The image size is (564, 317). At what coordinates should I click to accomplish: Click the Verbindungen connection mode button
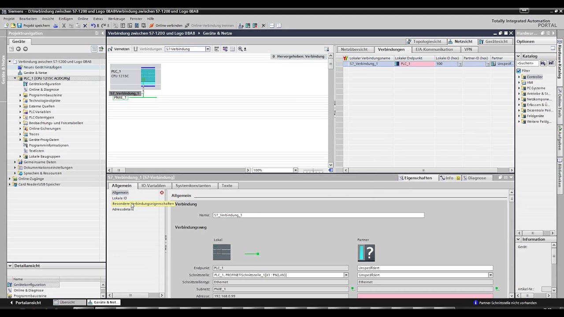pyautogui.click(x=148, y=49)
